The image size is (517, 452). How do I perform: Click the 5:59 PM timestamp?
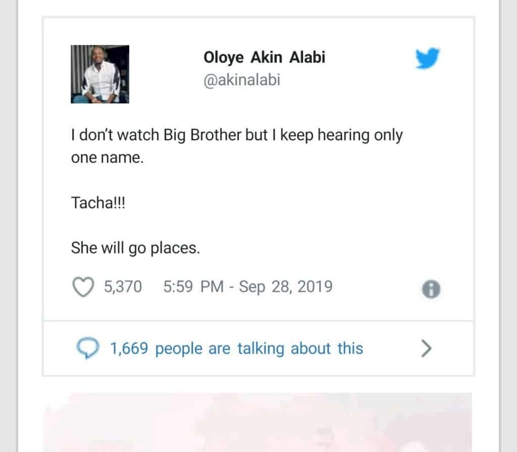[193, 286]
